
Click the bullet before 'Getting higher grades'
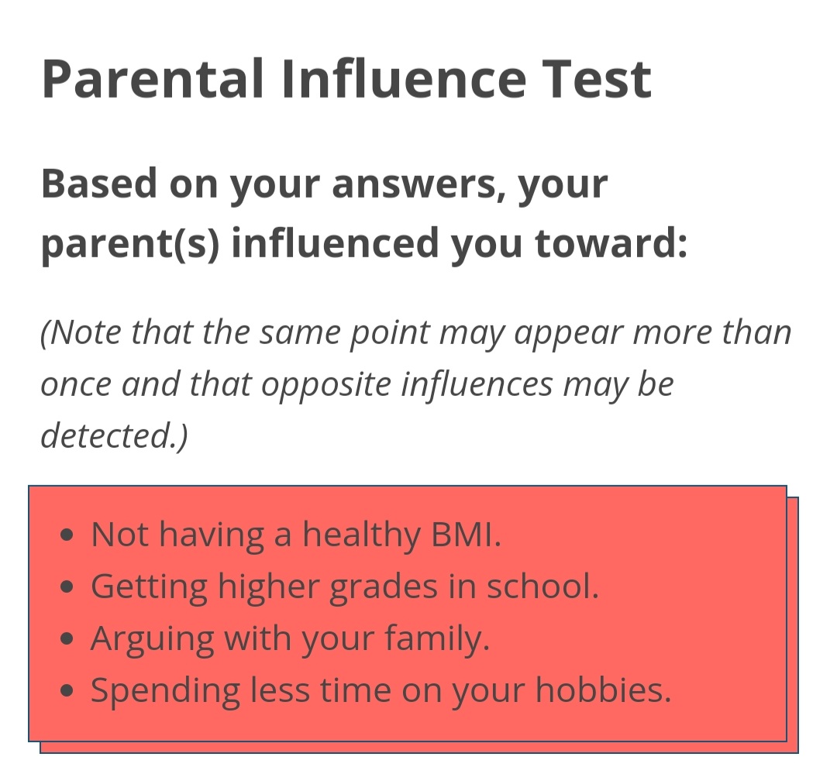click(67, 587)
